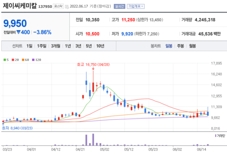Click the green 5-day moving average swatch
Image resolution: width=227 pixels, height=154 pixels.
pyautogui.click(x=5, y=60)
